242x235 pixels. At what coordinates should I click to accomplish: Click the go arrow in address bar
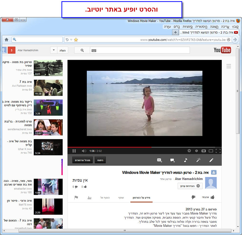click(235, 40)
